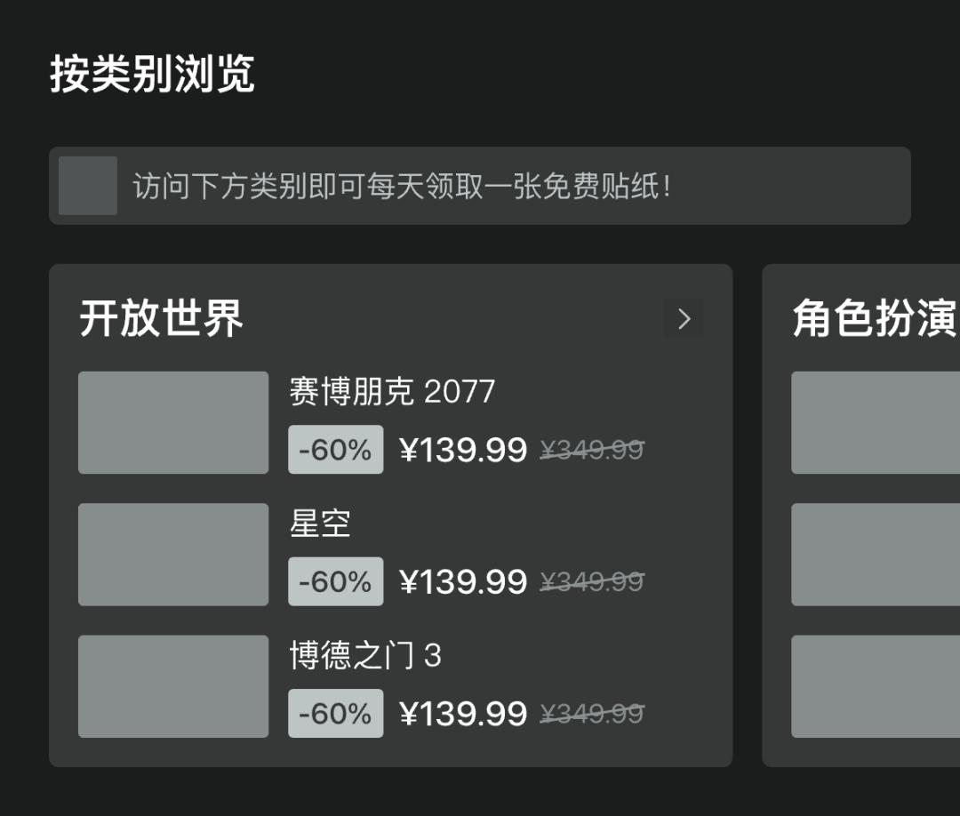Click the 博德之门 3 title link
960x816 pixels.
(364, 656)
